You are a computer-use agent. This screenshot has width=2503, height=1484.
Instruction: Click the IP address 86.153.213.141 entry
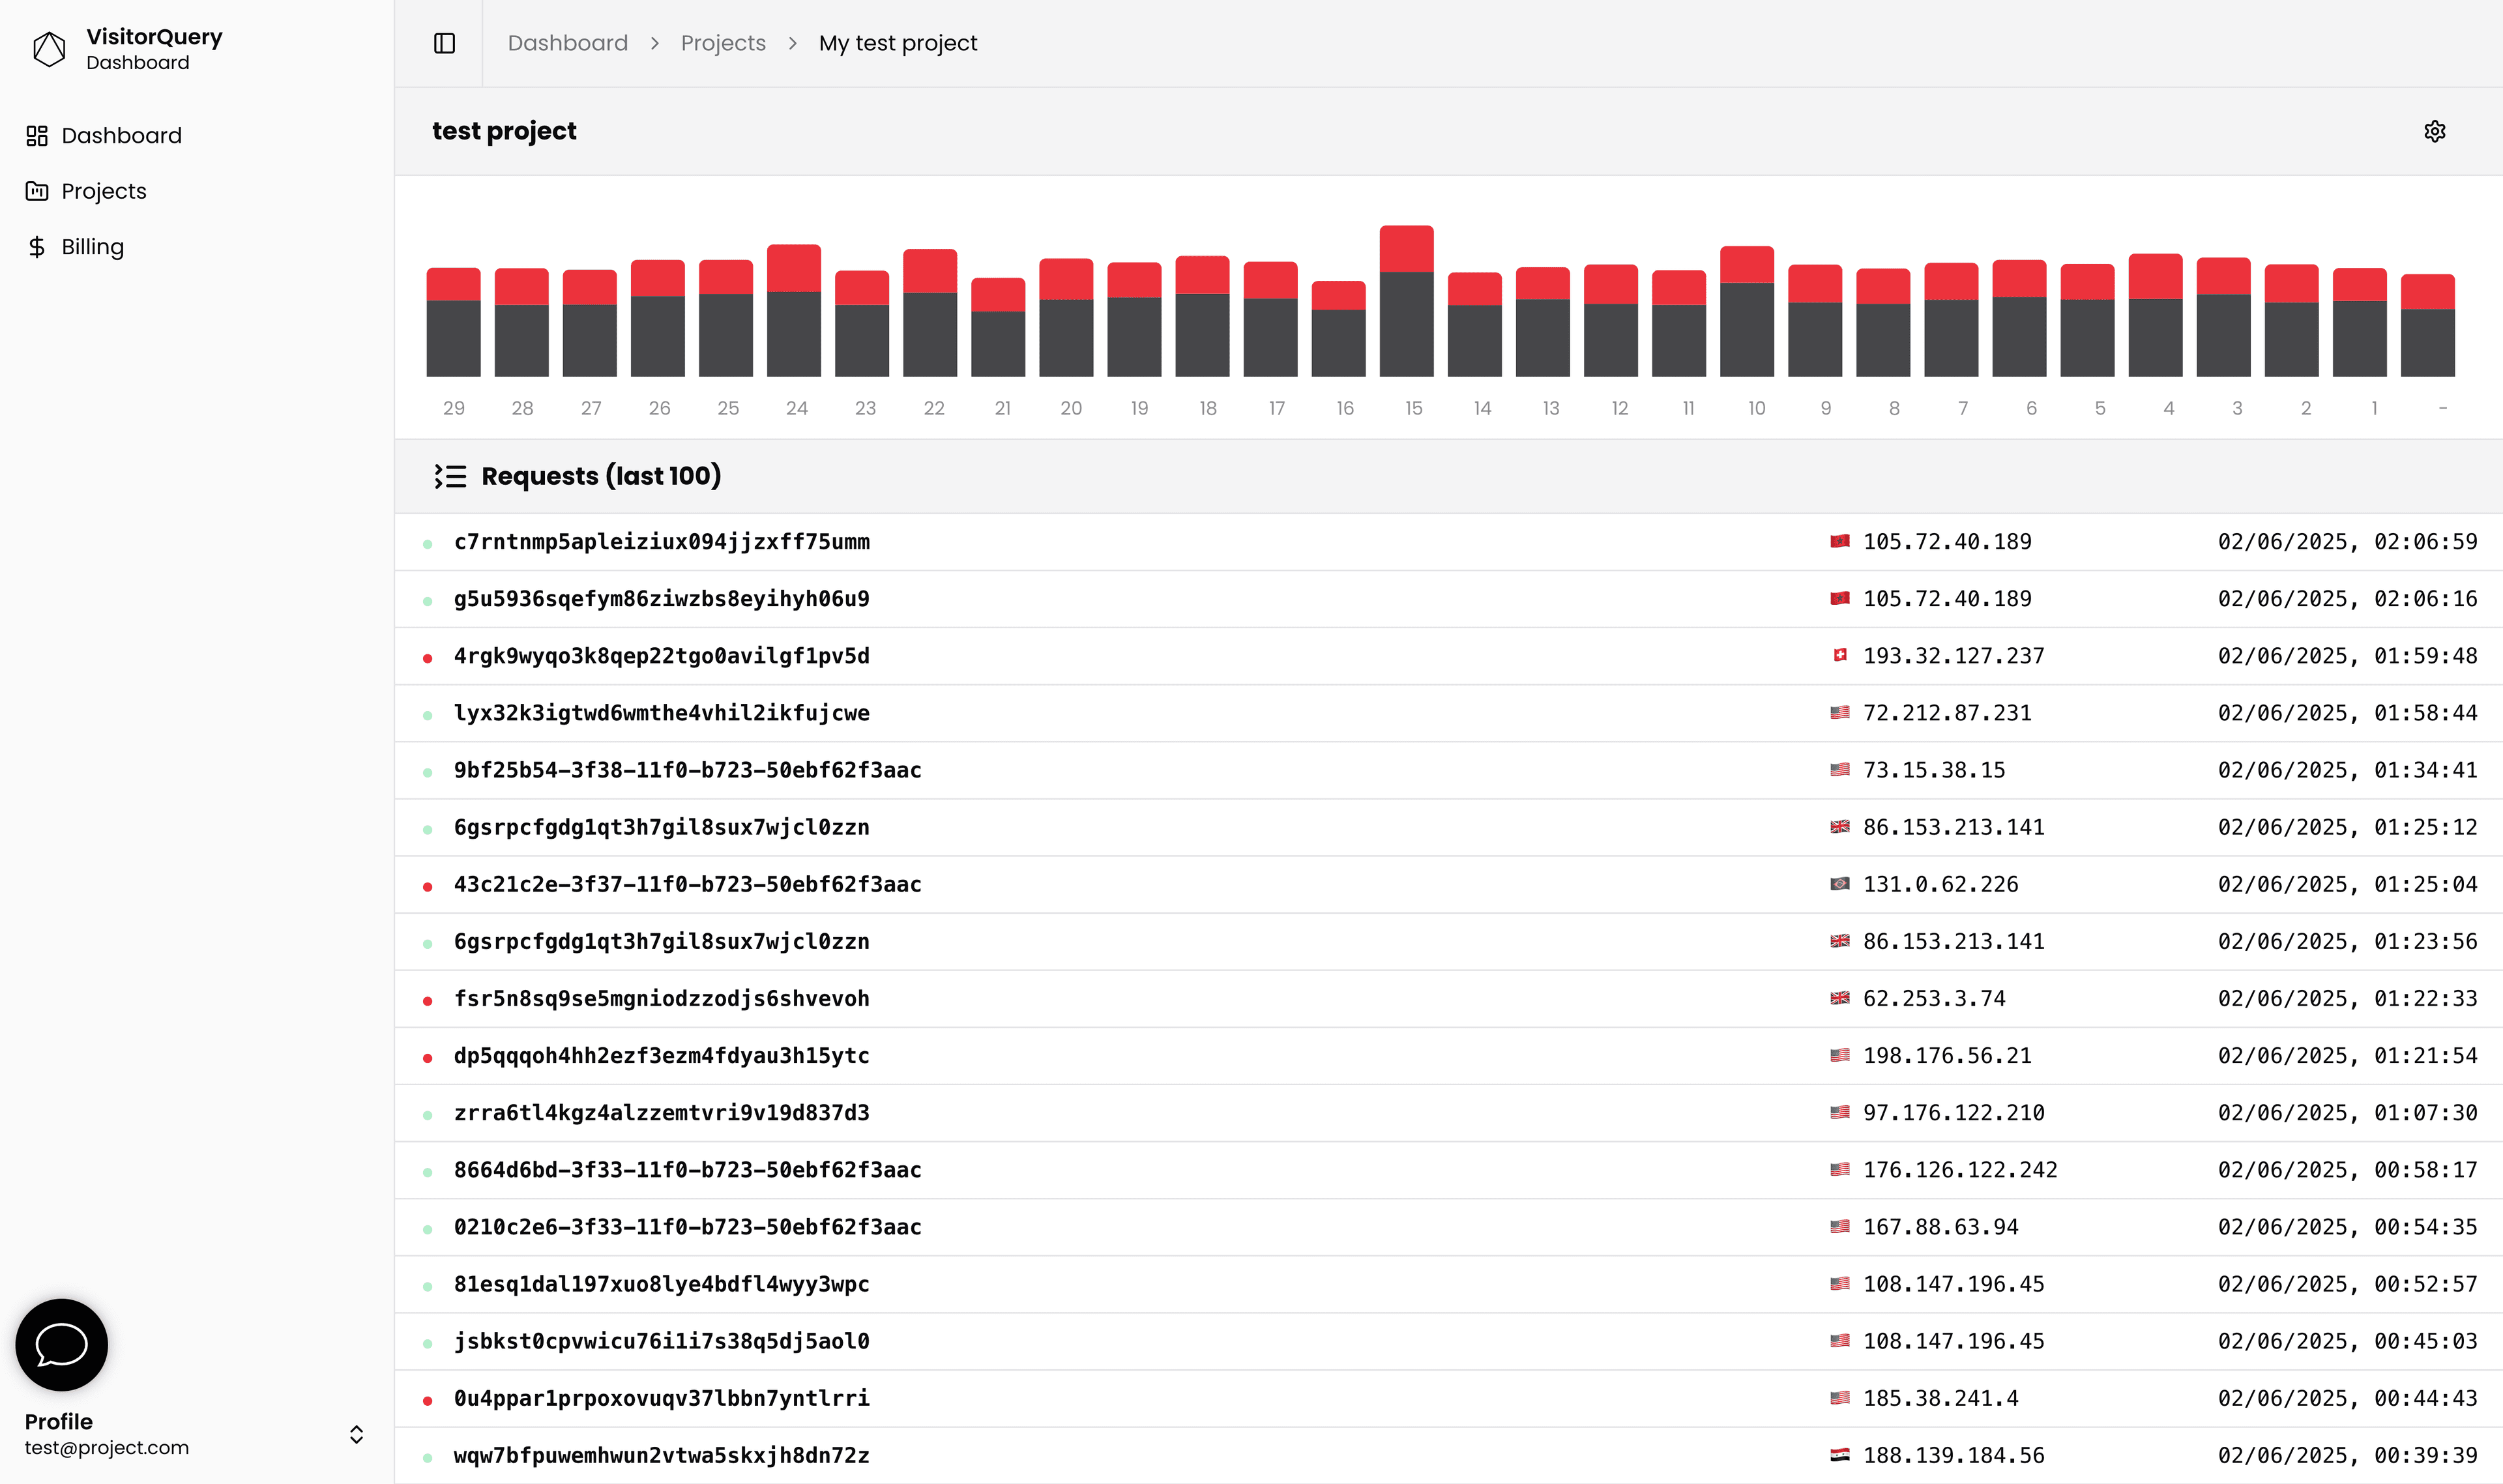[1953, 827]
